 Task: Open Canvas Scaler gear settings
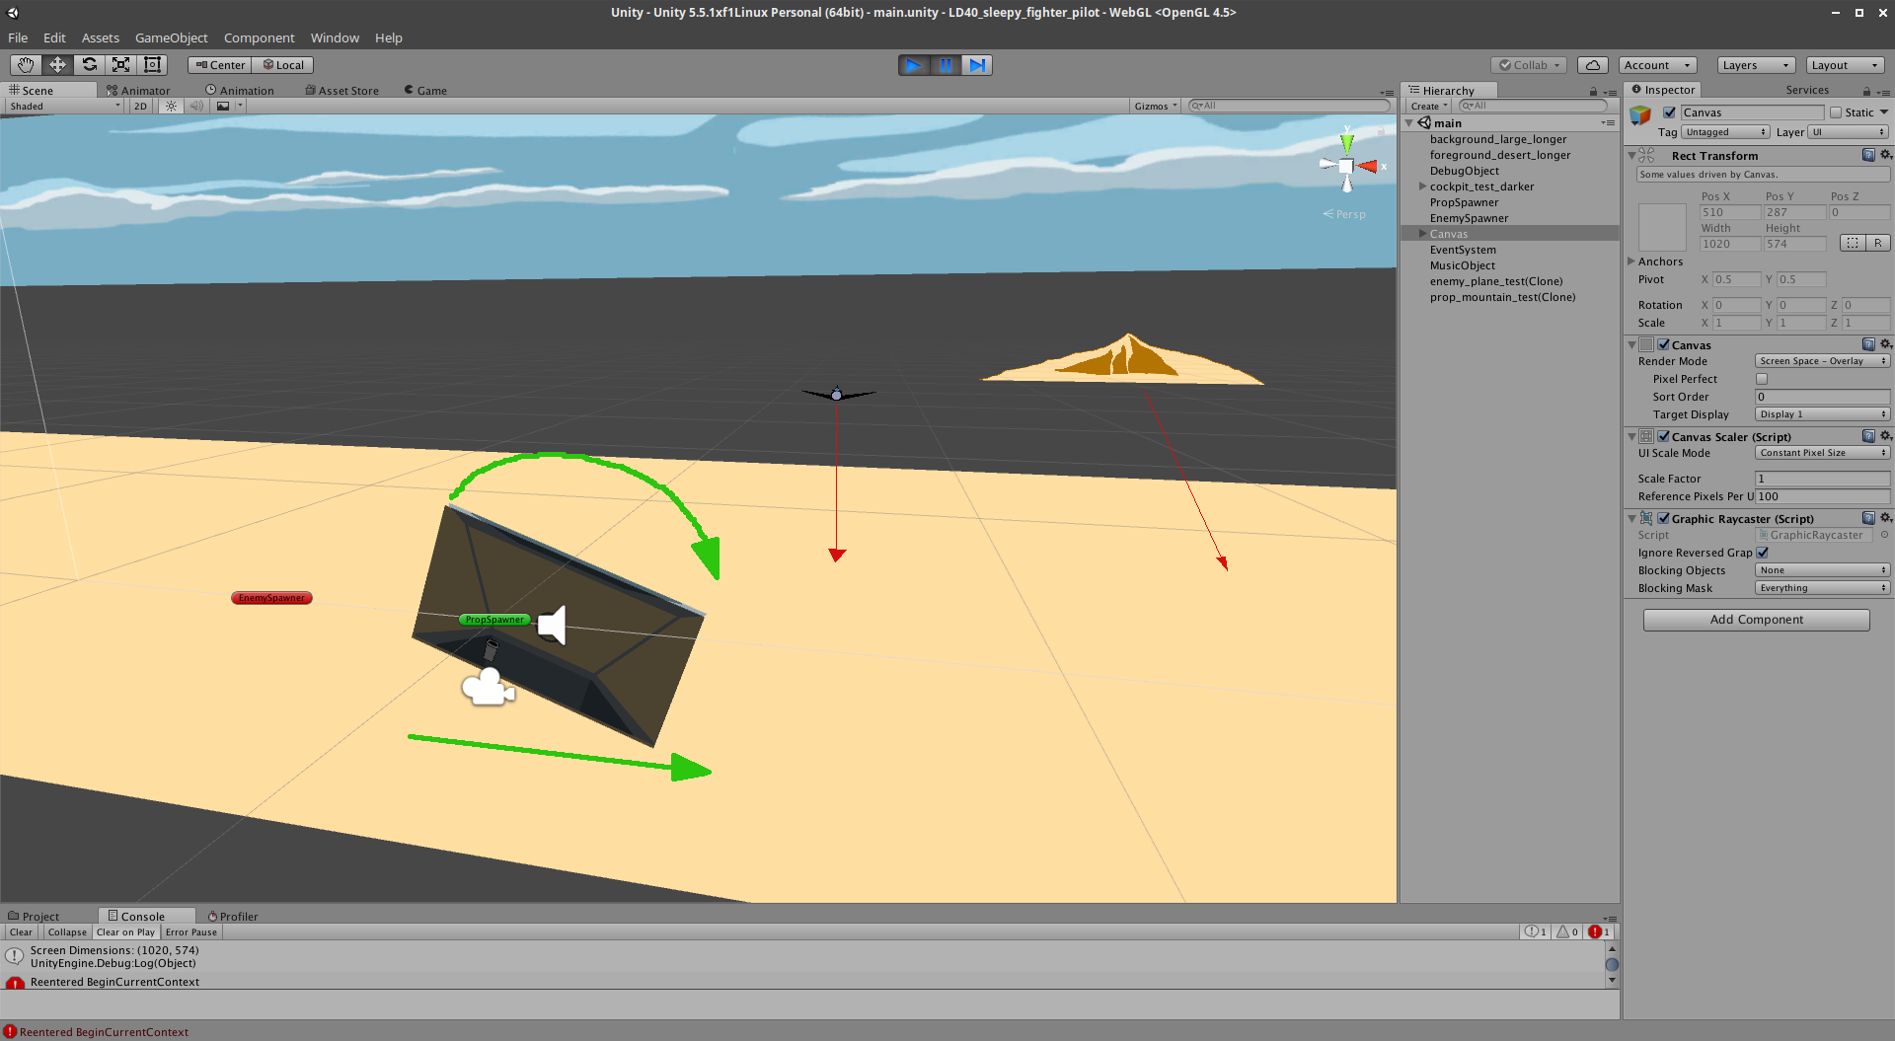click(1886, 436)
